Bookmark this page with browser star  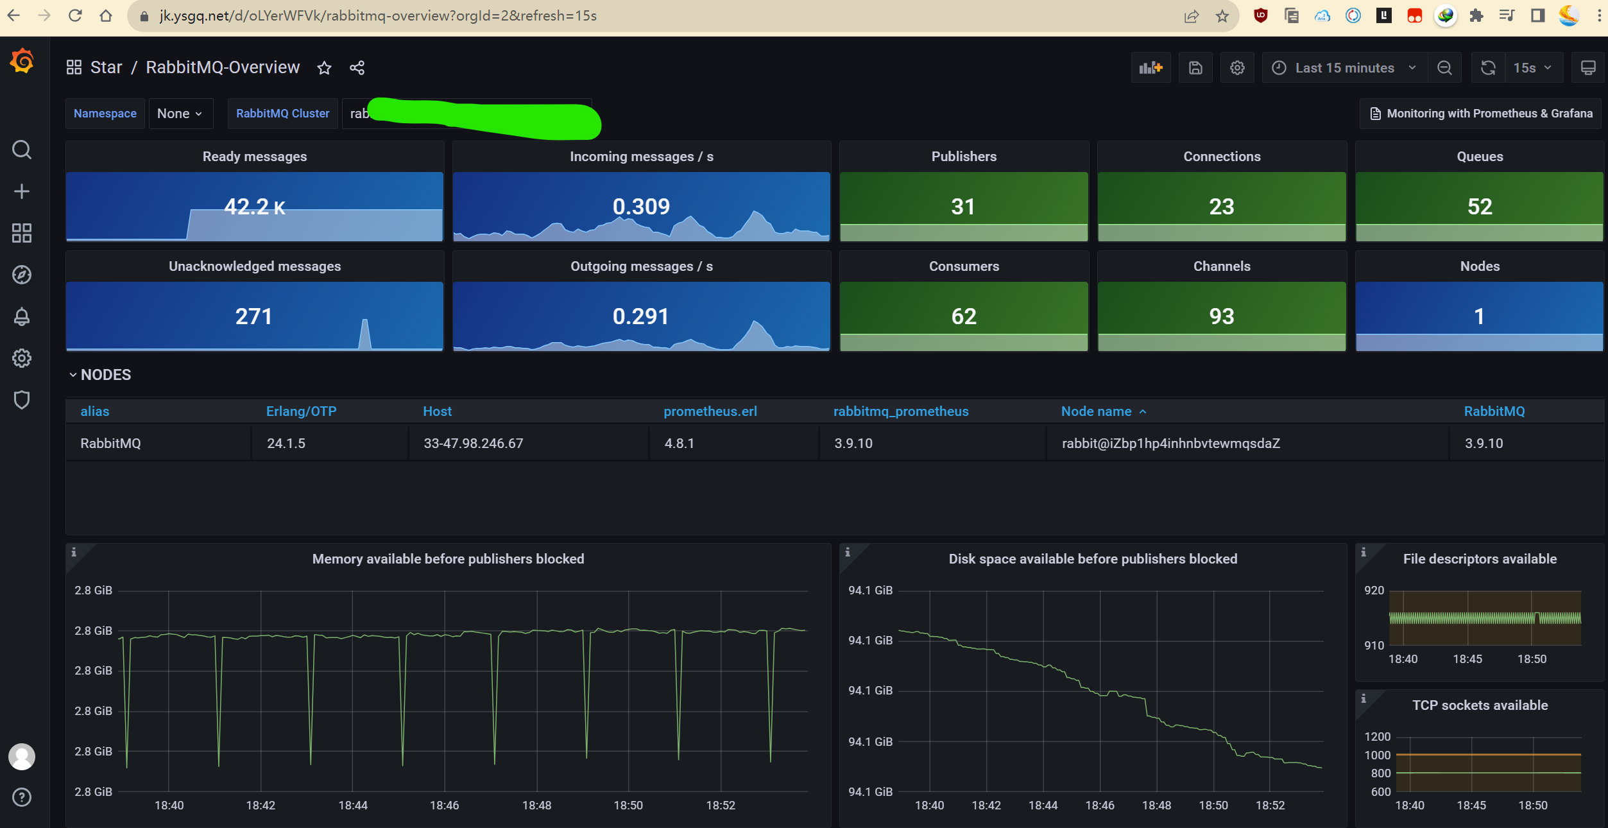tap(1222, 16)
